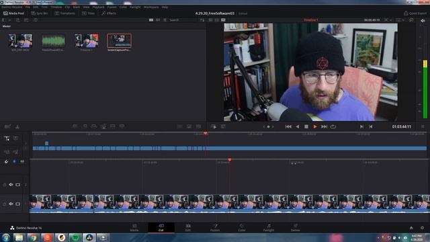
Task: Open the viewer options menu
Action: (423, 126)
